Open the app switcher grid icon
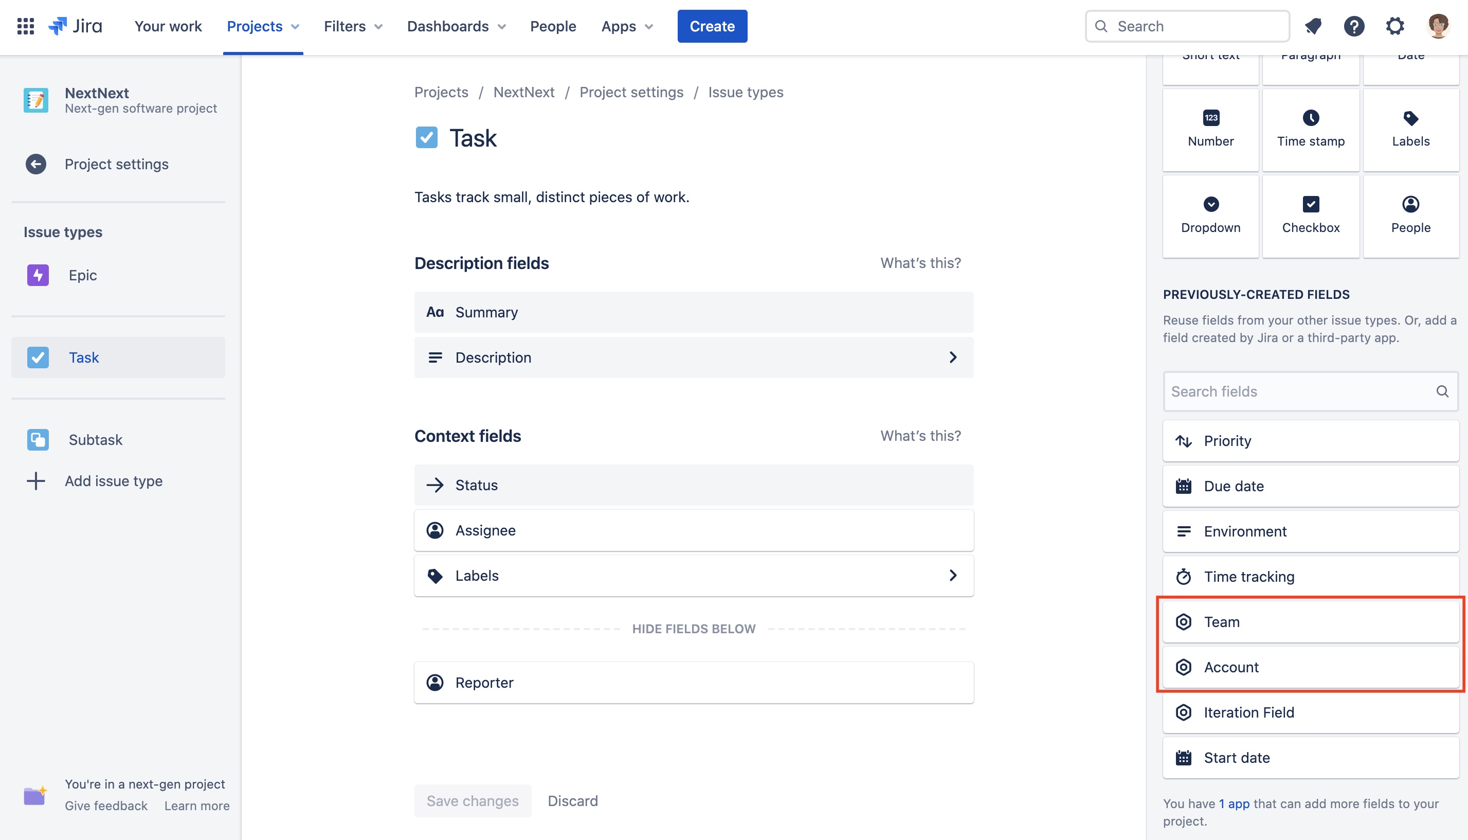 tap(25, 26)
